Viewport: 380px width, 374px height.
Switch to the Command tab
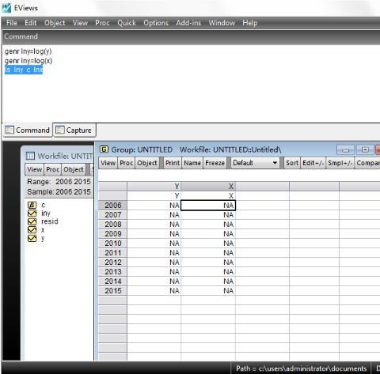coord(28,130)
